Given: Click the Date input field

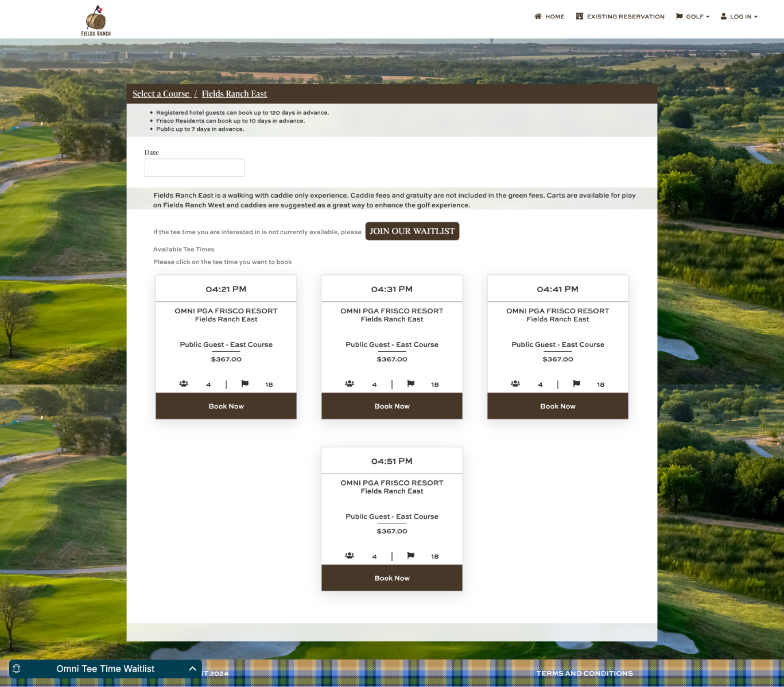Looking at the screenshot, I should point(195,168).
